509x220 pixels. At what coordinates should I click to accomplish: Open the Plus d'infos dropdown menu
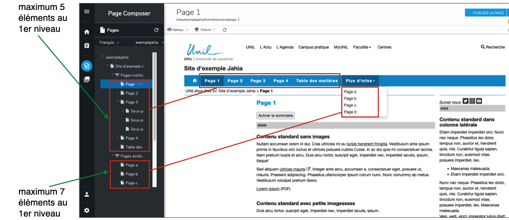click(x=360, y=81)
